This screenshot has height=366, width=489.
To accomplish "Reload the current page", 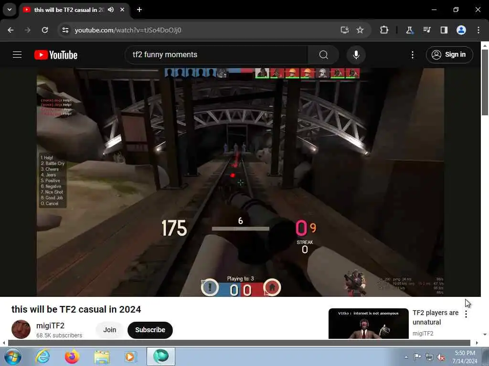I will click(45, 30).
